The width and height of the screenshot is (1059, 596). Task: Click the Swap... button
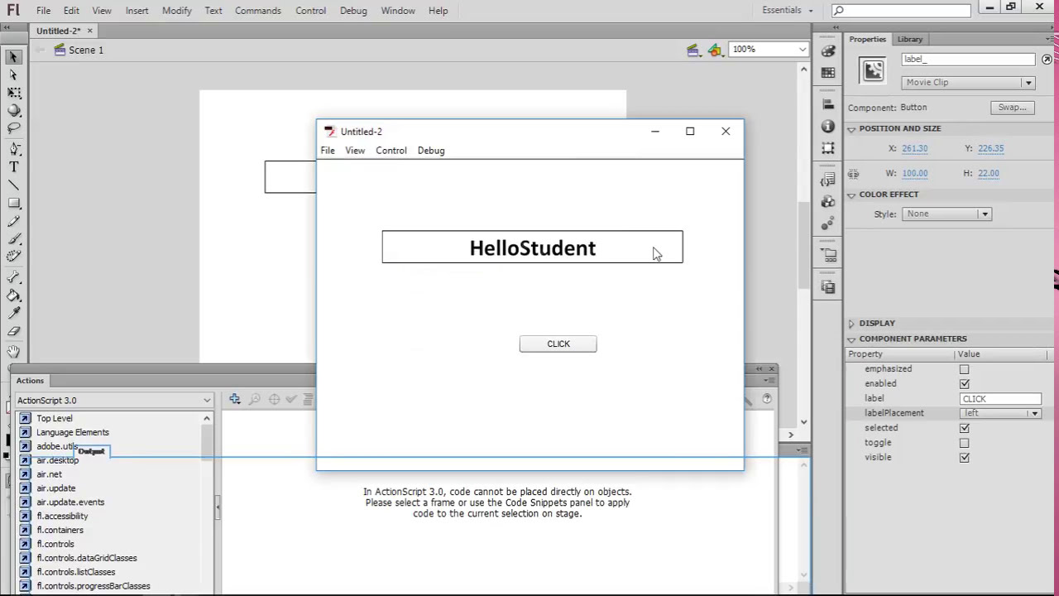point(1012,108)
